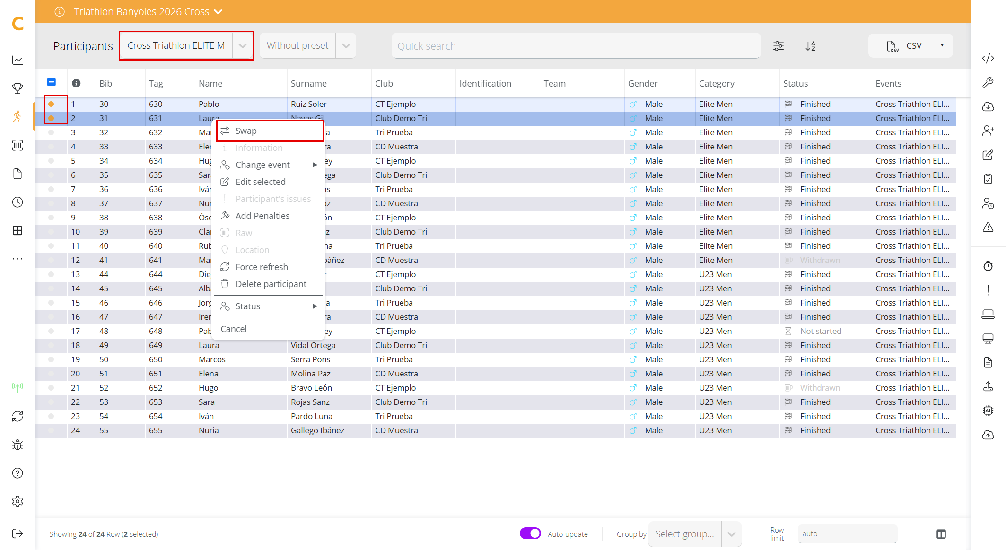Select the row marker for bib 32
The image size is (1006, 550).
pos(51,132)
